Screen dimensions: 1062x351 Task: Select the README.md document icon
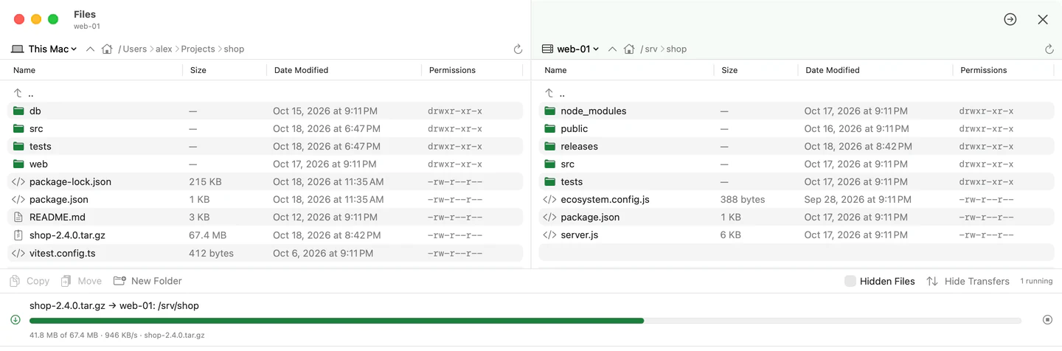(x=18, y=217)
